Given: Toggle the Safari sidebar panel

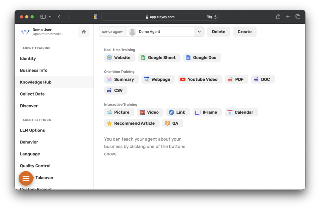Looking at the screenshot, I should [43, 17].
